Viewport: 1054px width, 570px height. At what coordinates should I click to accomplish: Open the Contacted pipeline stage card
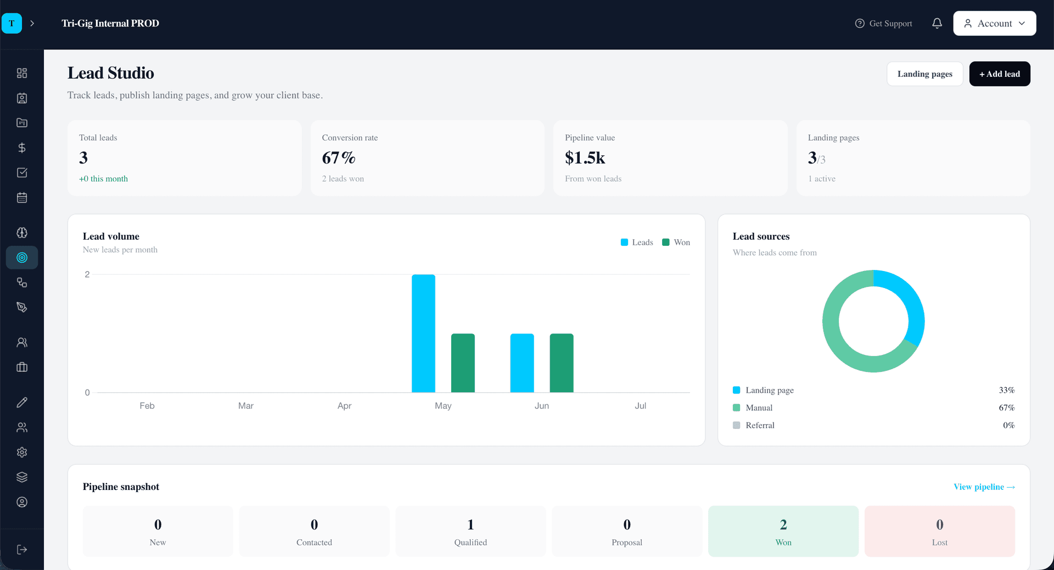(x=314, y=531)
